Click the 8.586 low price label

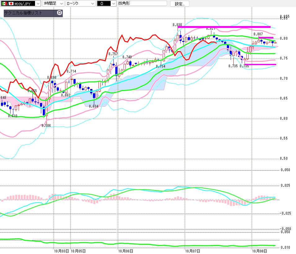tap(46, 125)
